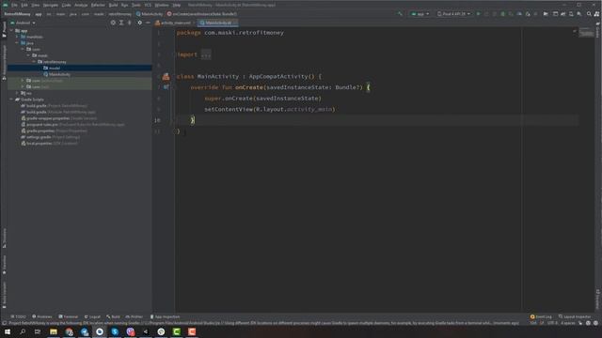Click the Search Everywhere magnifier icon
This screenshot has height=338, width=602.
589,14
